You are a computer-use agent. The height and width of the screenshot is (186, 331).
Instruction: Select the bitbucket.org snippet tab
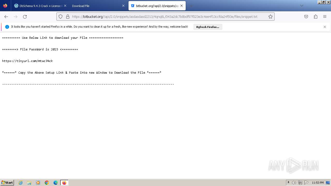tap(157, 6)
